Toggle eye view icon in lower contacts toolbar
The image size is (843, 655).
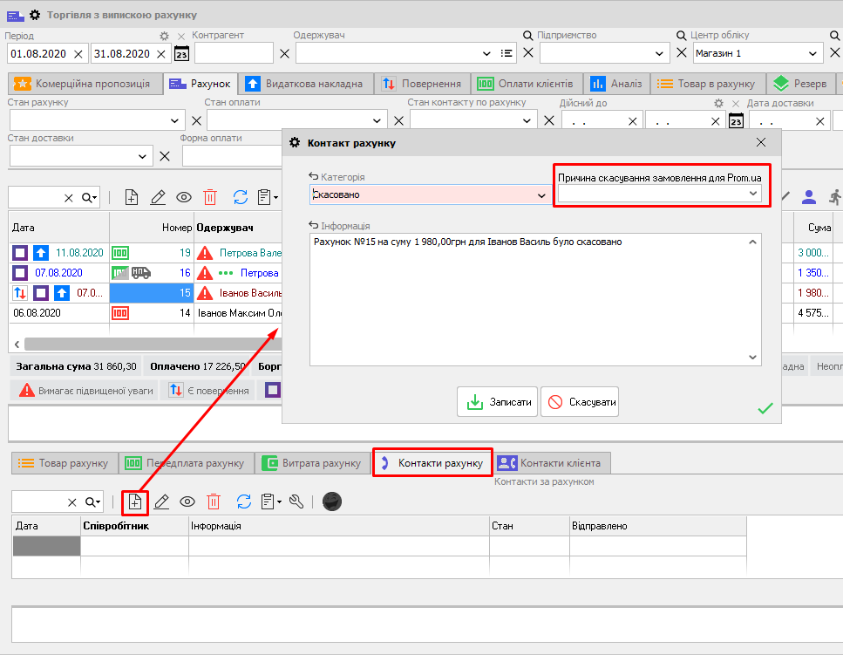coord(187,501)
